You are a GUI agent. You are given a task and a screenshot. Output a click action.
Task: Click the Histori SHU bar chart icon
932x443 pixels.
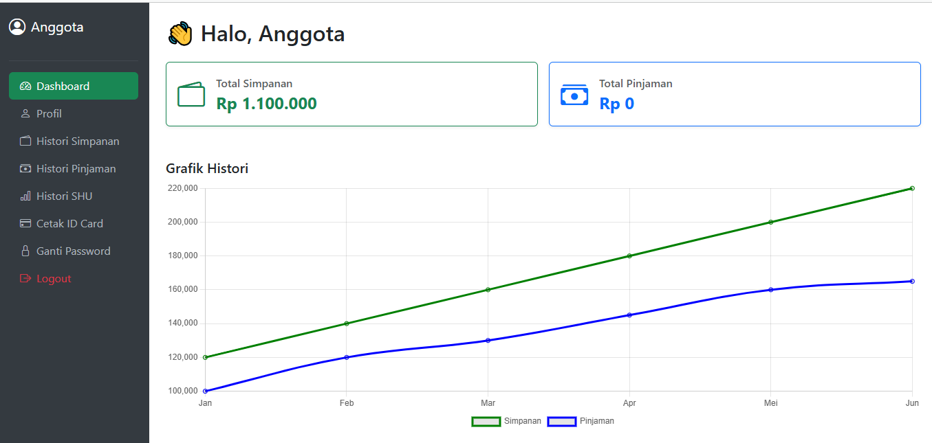click(25, 196)
